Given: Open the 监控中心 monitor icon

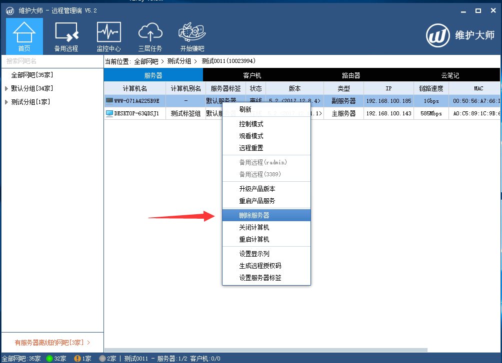Looking at the screenshot, I should pos(108,36).
